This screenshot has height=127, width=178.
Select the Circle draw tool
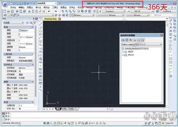click(x=40, y=41)
